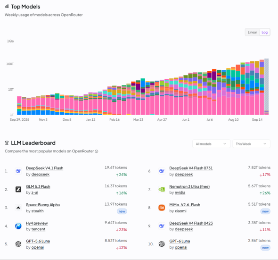Visit the z-ai author page

(35, 193)
